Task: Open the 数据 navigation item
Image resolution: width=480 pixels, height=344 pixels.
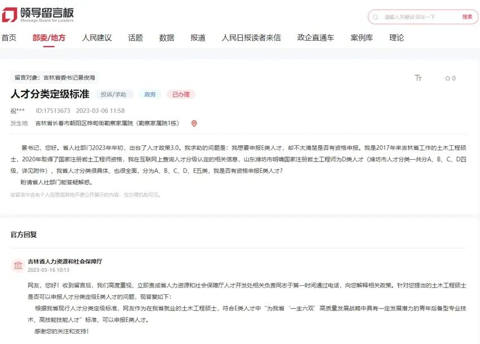Action: tap(167, 38)
